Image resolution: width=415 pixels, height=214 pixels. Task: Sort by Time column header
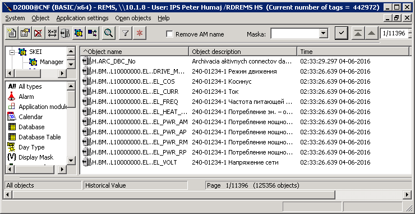[x=353, y=52]
